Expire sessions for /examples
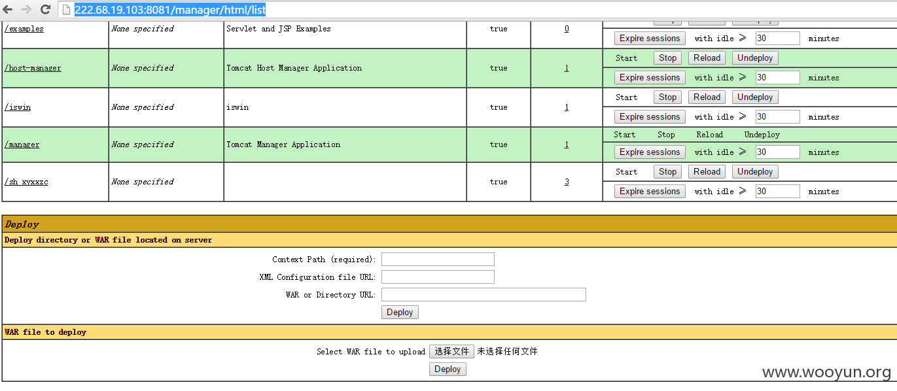The width and height of the screenshot is (897, 391). pyautogui.click(x=650, y=39)
